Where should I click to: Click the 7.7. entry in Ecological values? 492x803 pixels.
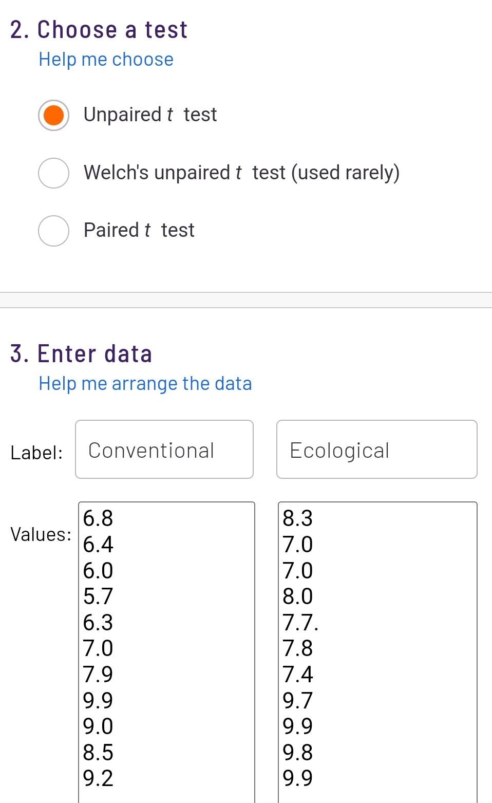click(x=300, y=623)
